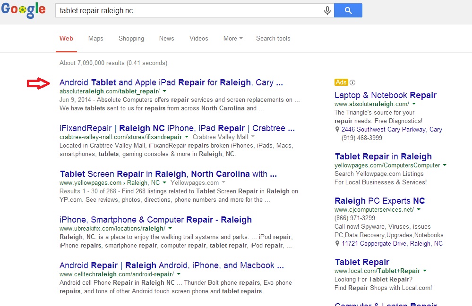Click the grey Yellowpages.com label
Image resolution: width=472 pixels, height=306 pixels.
tap(195, 183)
